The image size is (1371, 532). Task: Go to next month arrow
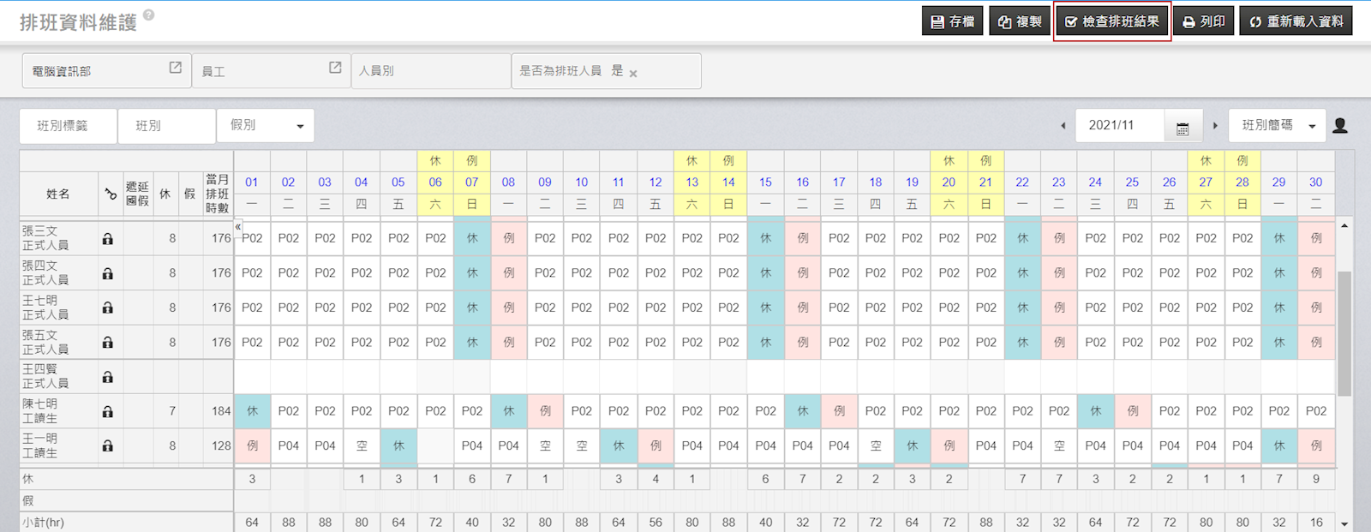(x=1215, y=126)
